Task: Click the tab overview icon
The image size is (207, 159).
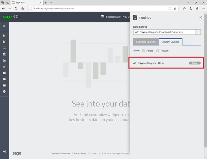Action: (3, 3)
